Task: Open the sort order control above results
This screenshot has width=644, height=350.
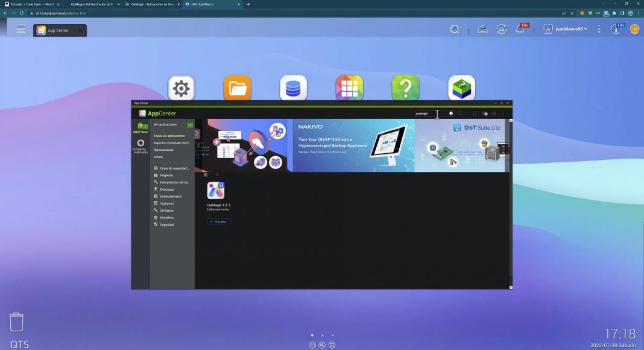Action: point(216,175)
